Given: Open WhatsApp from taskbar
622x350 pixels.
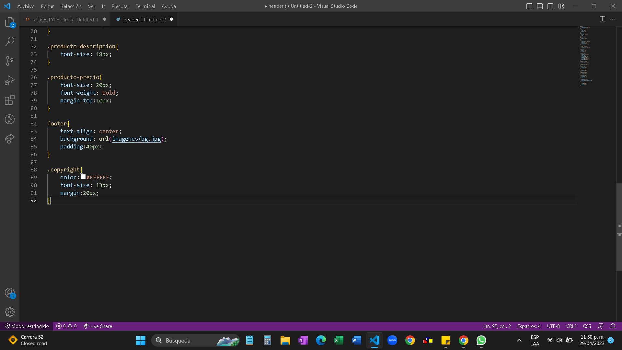Looking at the screenshot, I should [481, 340].
